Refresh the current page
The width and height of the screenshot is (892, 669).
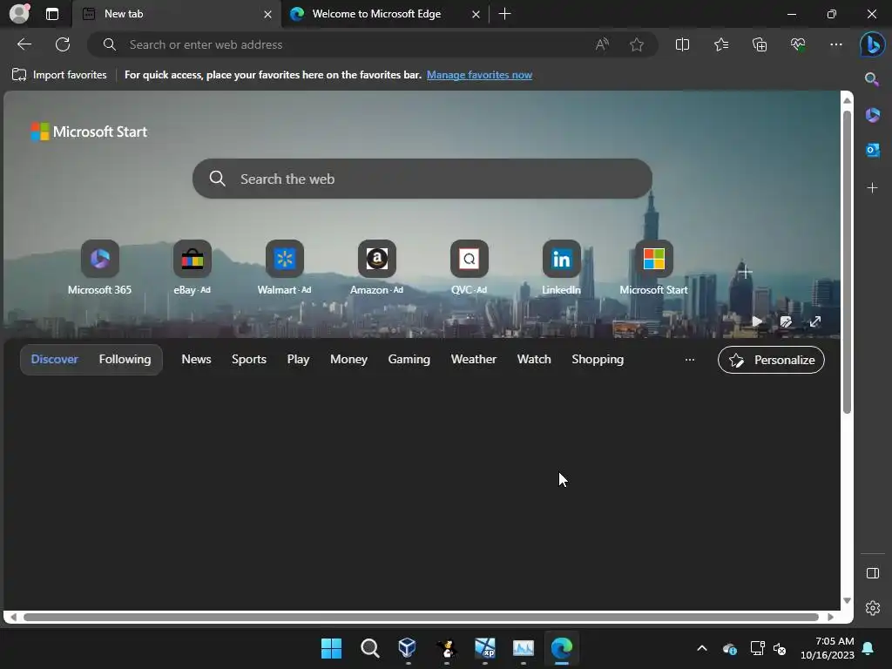tap(63, 44)
